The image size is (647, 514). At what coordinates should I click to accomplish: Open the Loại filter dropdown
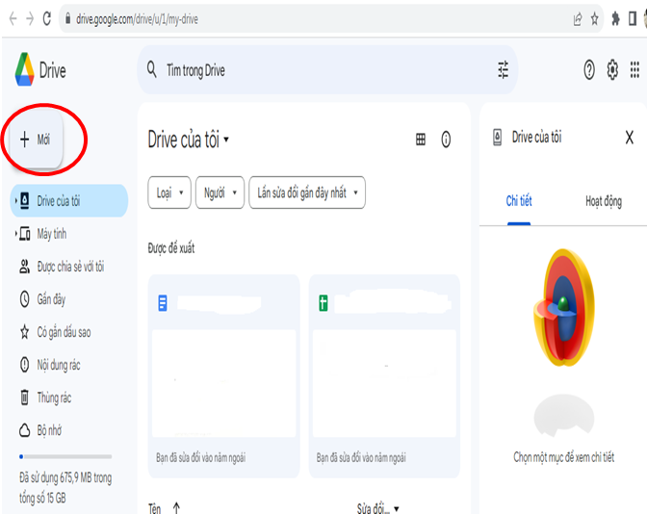[x=169, y=193]
